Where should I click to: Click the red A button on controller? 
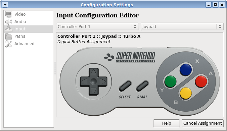click(x=201, y=82)
